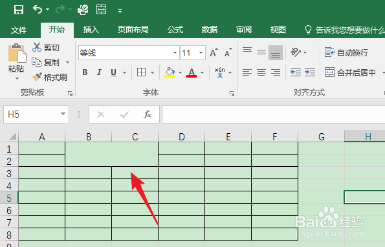Click the increase font size icon
This screenshot has width=385, height=247.
tap(214, 52)
